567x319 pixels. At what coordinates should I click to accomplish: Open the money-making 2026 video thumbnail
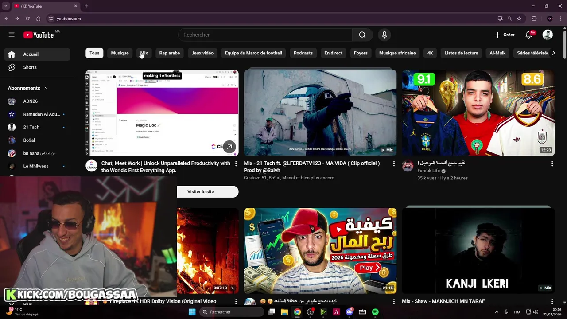click(x=320, y=251)
